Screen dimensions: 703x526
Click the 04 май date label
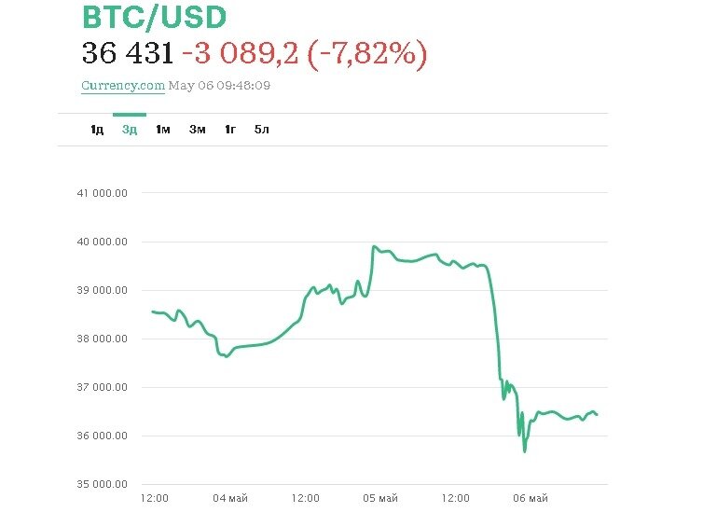(x=229, y=499)
